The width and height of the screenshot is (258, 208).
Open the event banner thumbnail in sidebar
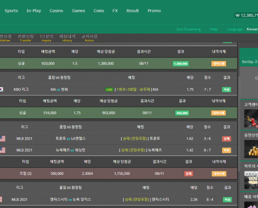251,180
